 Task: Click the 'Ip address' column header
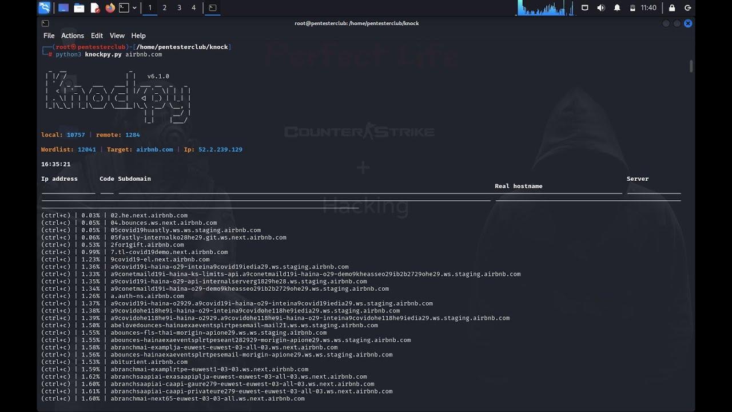[59, 179]
